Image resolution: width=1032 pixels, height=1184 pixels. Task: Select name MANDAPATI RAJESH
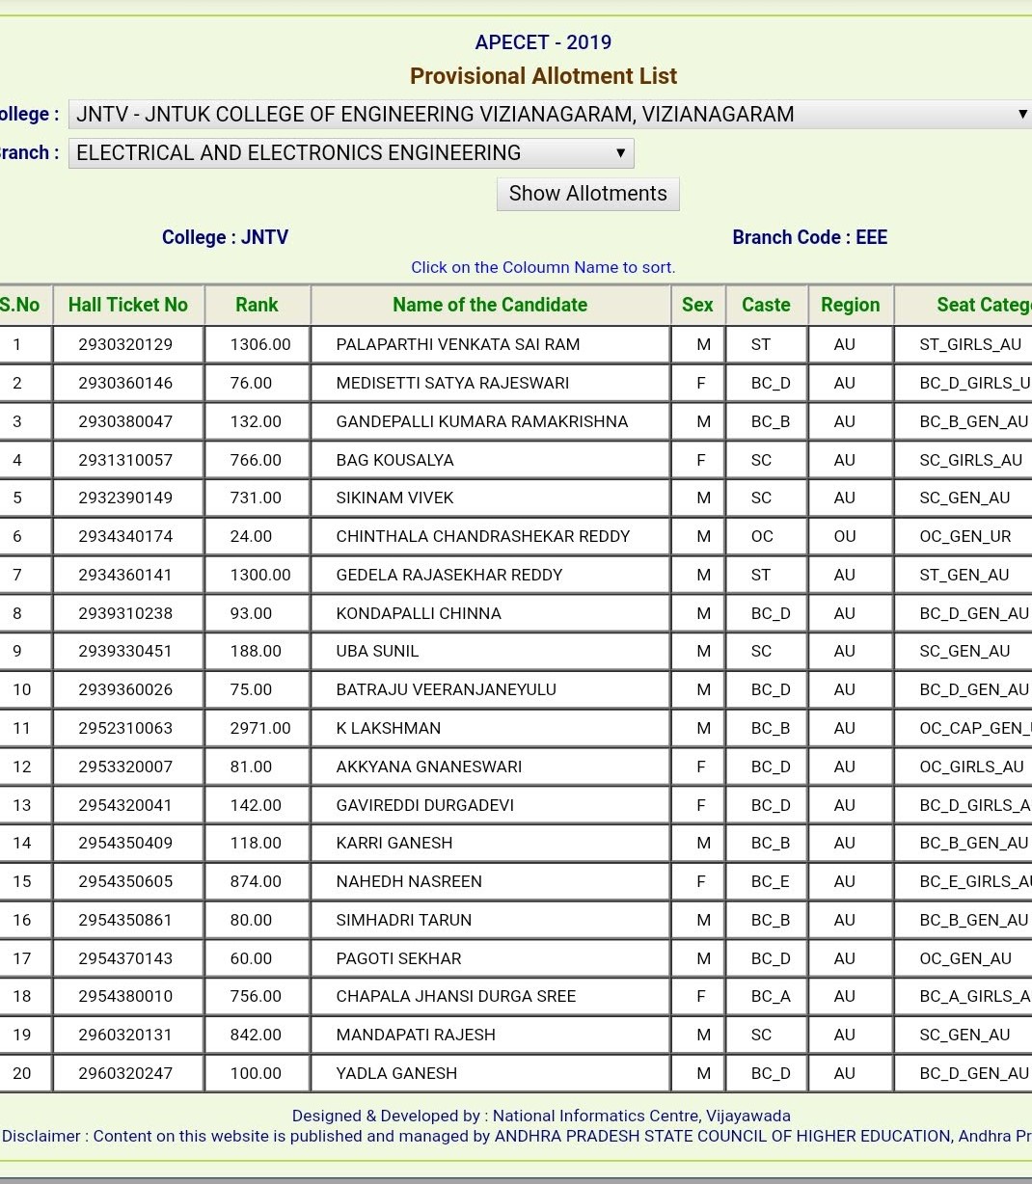click(x=416, y=1035)
